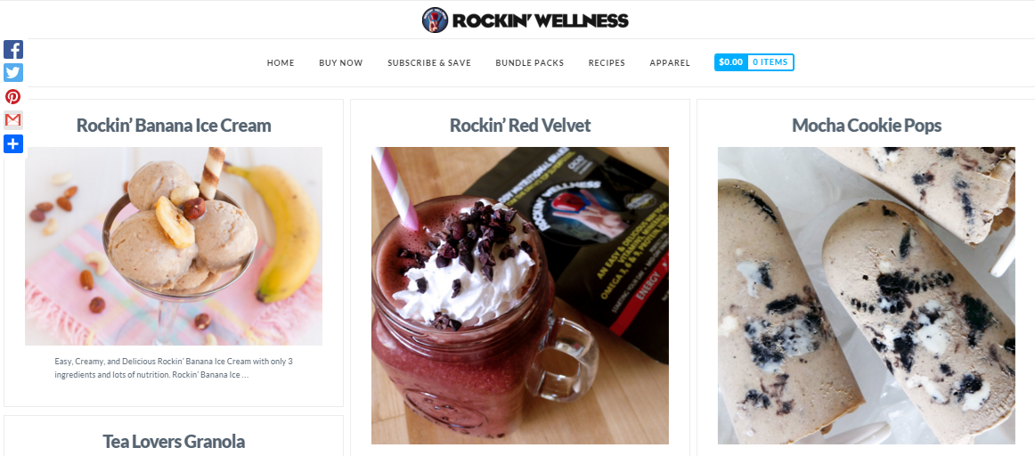1035x456 pixels.
Task: Navigate to the Apparel section
Action: click(669, 62)
